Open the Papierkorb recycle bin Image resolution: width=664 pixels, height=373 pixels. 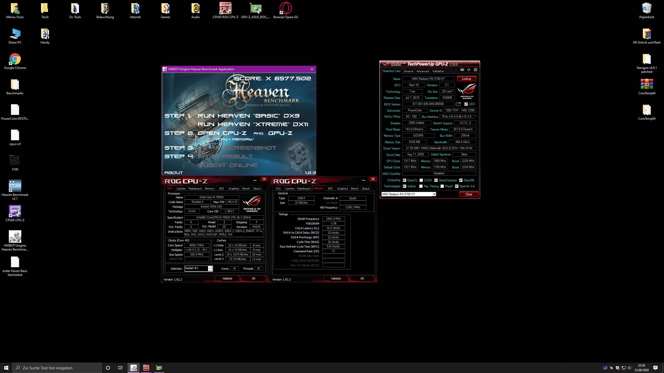[x=647, y=9]
